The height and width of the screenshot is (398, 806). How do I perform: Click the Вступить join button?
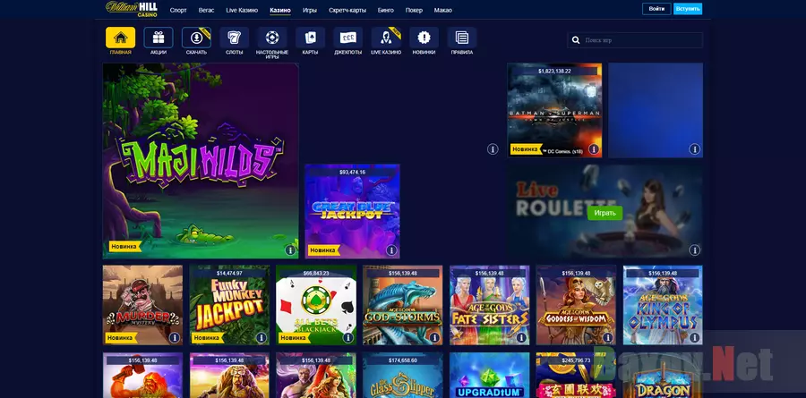(688, 9)
